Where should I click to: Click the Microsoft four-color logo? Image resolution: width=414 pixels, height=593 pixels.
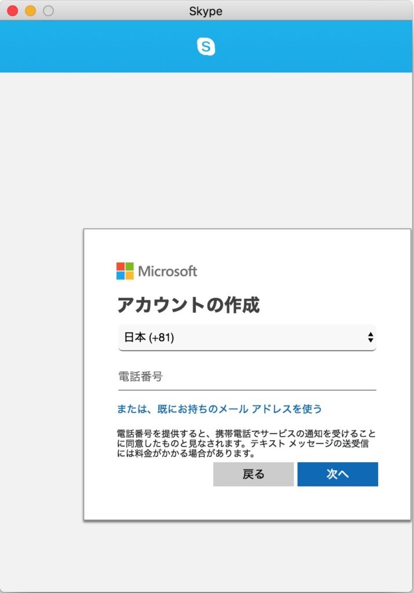(124, 271)
